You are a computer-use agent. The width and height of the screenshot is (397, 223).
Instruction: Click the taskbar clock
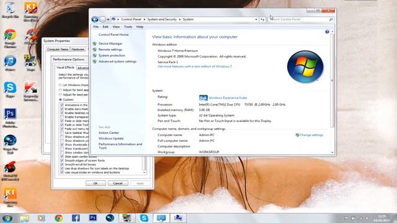(382, 218)
